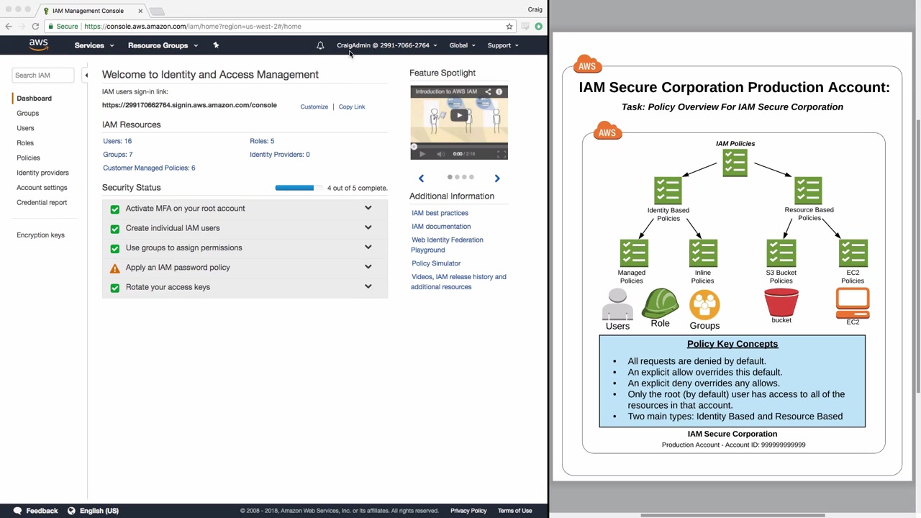Mute the video with the speaker icon
The width and height of the screenshot is (921, 518).
[440, 153]
